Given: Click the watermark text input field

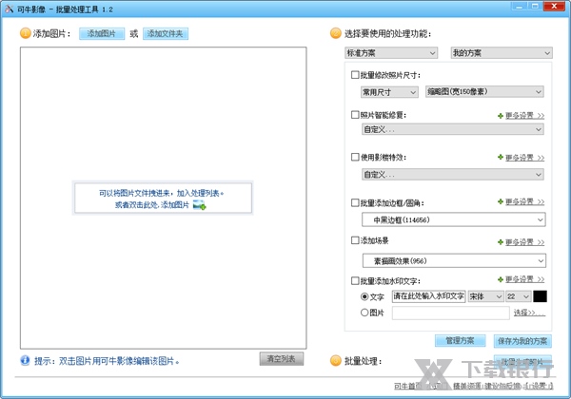Looking at the screenshot, I should 427,296.
